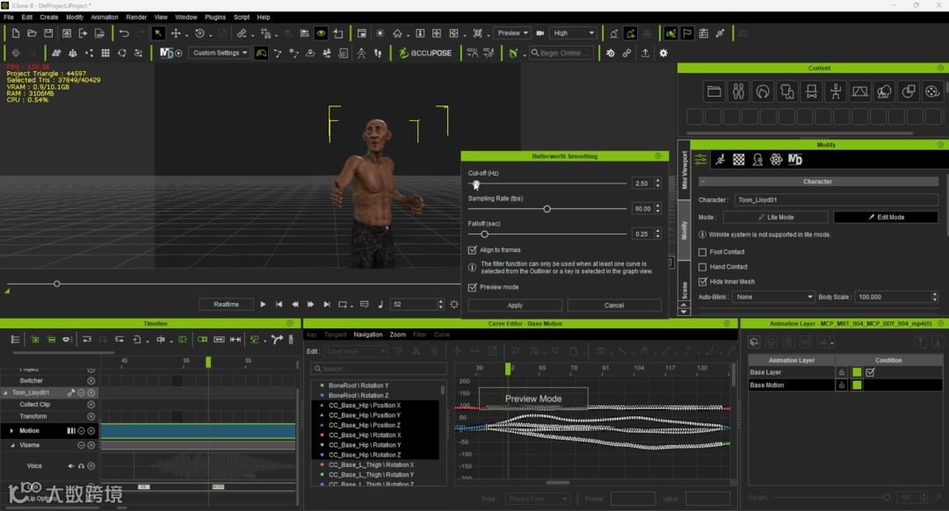This screenshot has width=949, height=511.
Task: Click the Undo arrow icon
Action: point(124,33)
